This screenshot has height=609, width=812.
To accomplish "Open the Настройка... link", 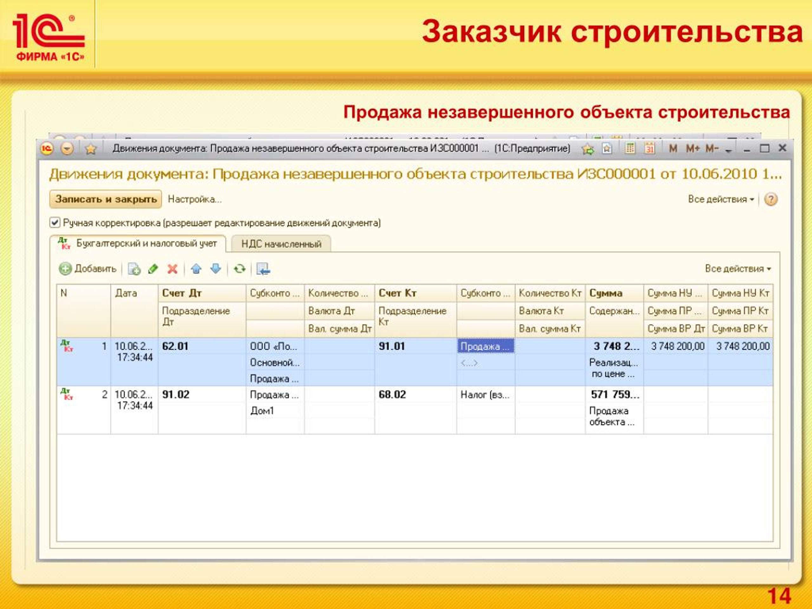I will (194, 199).
